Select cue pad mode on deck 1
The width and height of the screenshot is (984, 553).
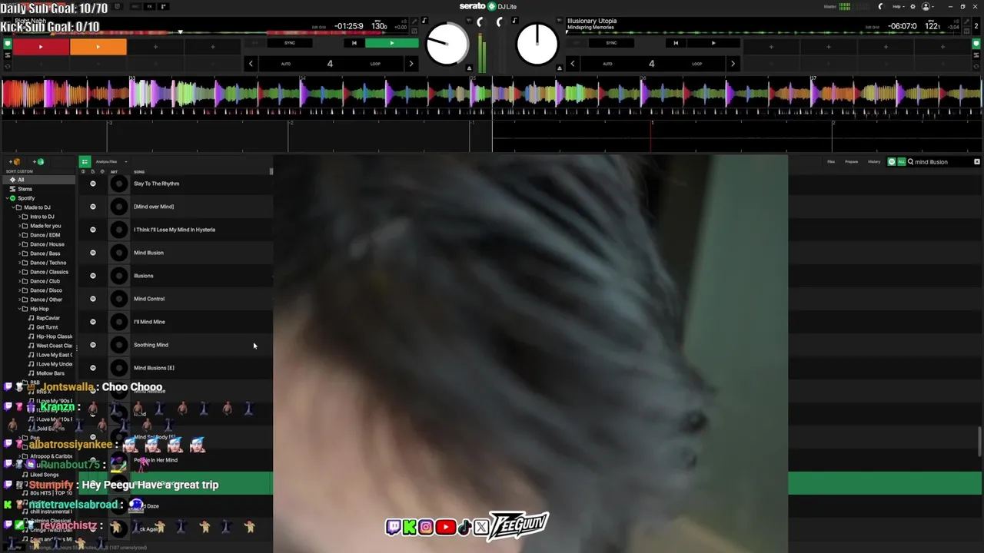[8, 44]
